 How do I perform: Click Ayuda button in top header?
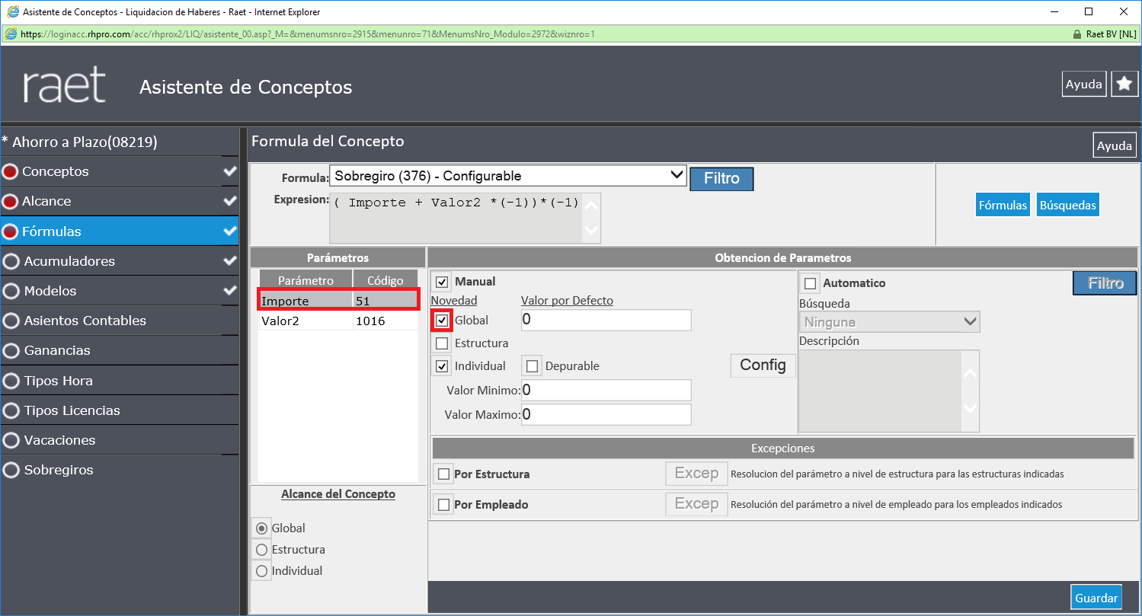[x=1084, y=85]
